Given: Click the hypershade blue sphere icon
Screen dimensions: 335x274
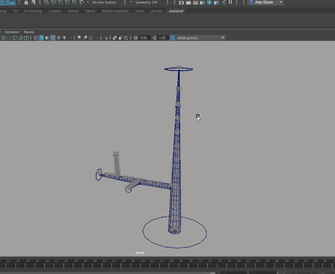Looking at the screenshot, I should pyautogui.click(x=209, y=2).
